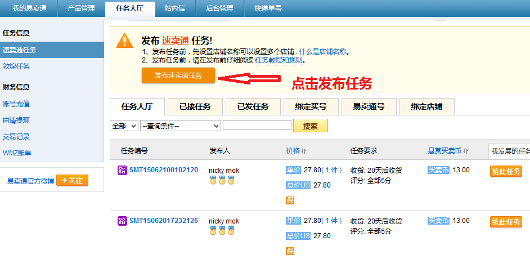Open the 全部 filter dropdown
Viewport: 530px width, 259px height.
(124, 126)
